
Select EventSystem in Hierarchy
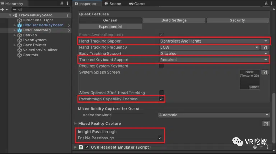point(34,40)
